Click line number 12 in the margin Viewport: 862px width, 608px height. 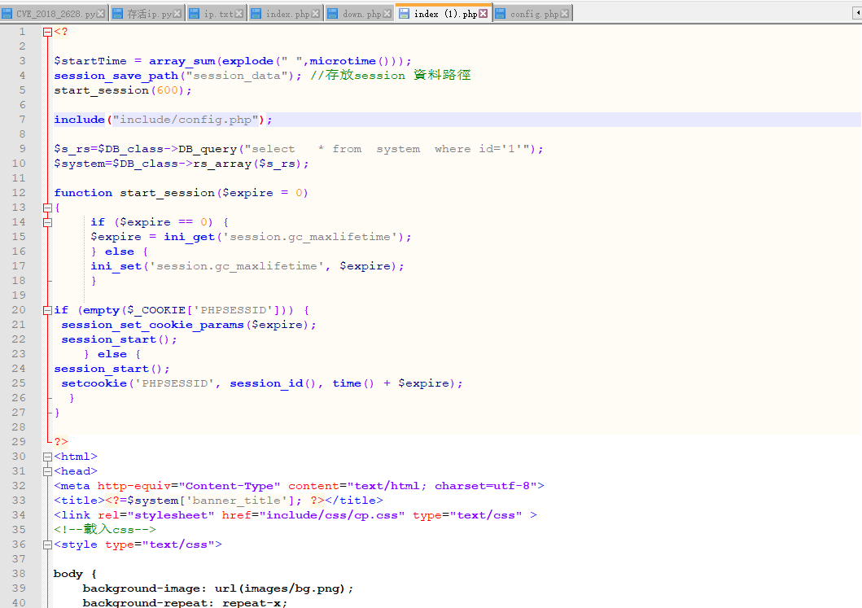(19, 192)
